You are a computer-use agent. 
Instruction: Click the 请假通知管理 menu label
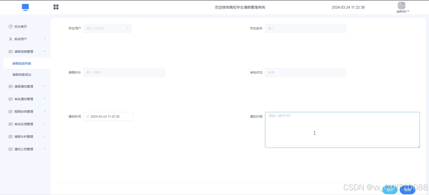tap(24, 86)
